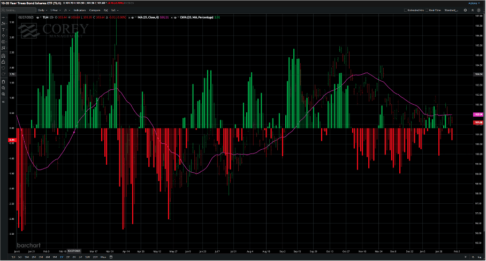Select the 3M range tab
The height and width of the screenshot is (261, 486).
click(x=41, y=257)
